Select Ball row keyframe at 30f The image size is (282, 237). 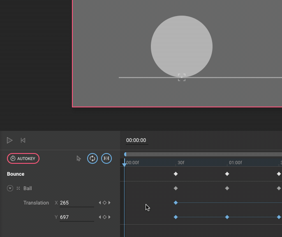tap(176, 188)
